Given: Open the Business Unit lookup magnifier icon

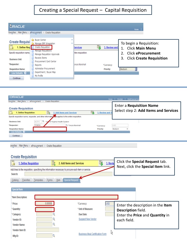Looking at the screenshot, I should [43, 121].
